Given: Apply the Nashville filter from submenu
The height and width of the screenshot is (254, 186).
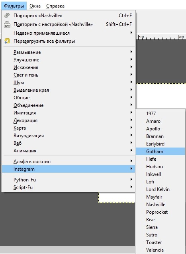Looking at the screenshot, I should [160, 205].
